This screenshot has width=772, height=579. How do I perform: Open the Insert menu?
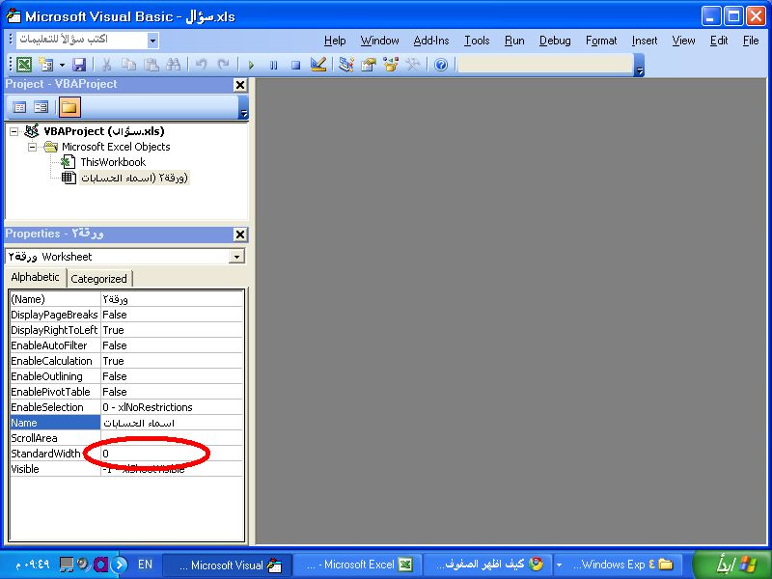click(x=645, y=41)
